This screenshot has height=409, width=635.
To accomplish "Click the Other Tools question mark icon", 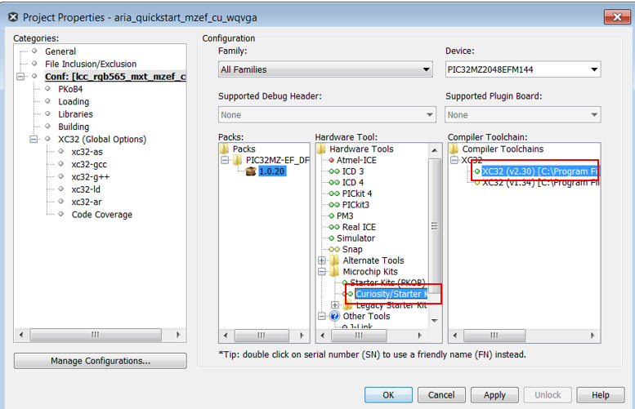I will click(x=334, y=316).
